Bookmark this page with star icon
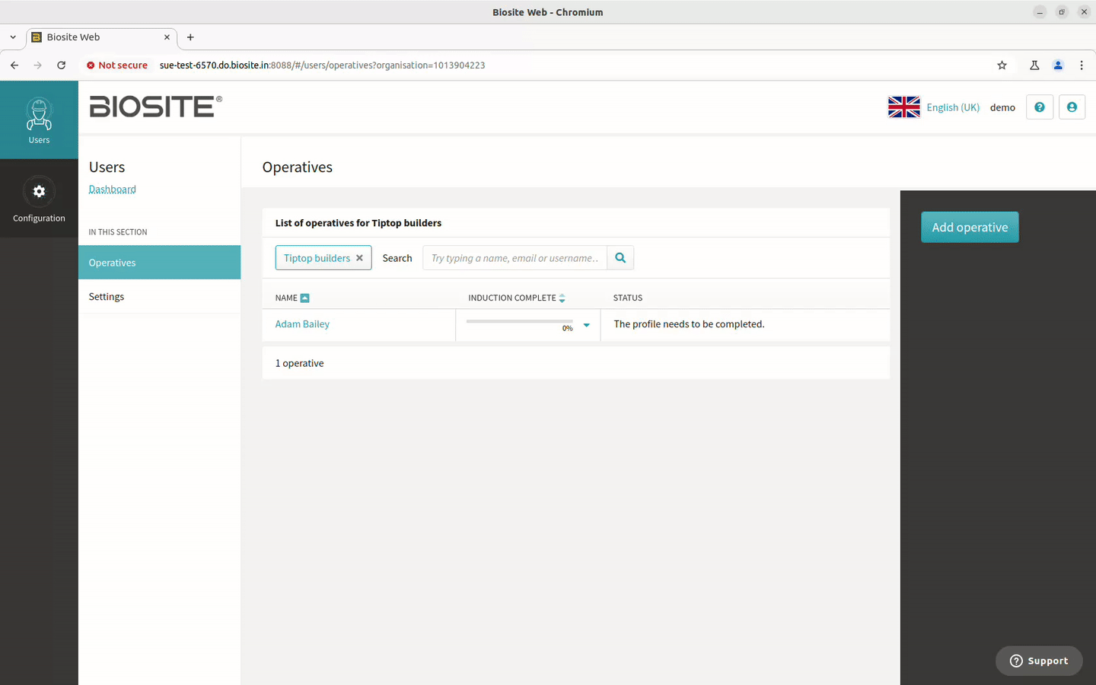The width and height of the screenshot is (1096, 685). point(1002,65)
